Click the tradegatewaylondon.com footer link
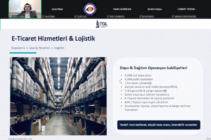Image resolution: width=211 pixels, height=140 pixels. (x=20, y=139)
